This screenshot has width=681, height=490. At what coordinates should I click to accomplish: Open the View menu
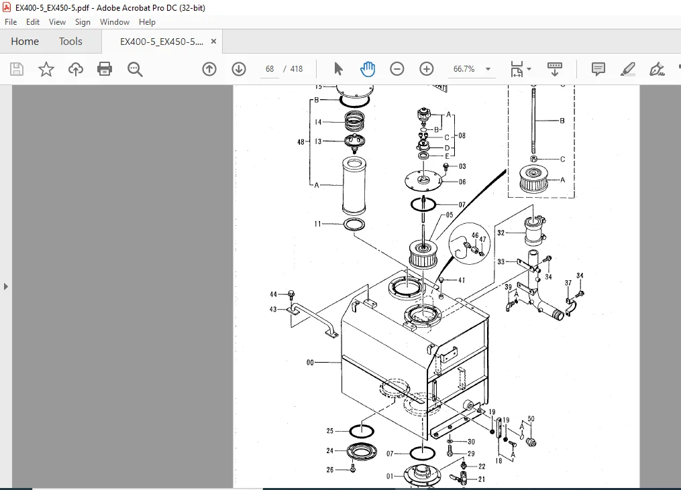(57, 22)
